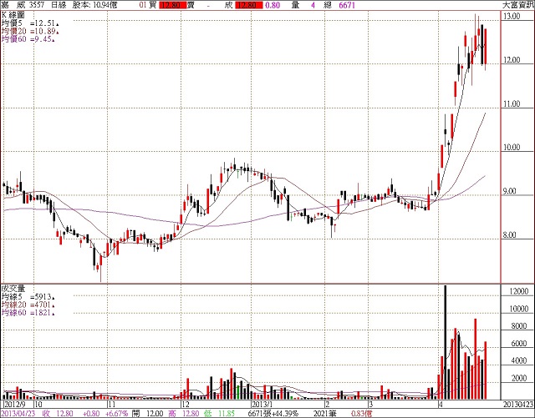This screenshot has width=535, height=418.
Task: Click the 均線5 =5913 volume average legend
Action: [x=28, y=295]
